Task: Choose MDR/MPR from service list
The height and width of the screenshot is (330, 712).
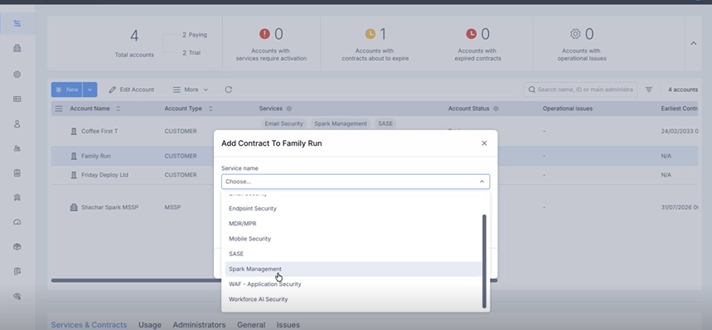Action: pyautogui.click(x=353, y=223)
